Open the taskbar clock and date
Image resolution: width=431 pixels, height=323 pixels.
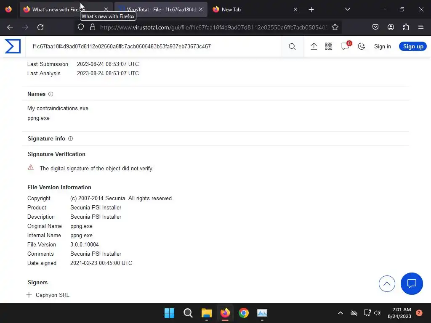399,313
